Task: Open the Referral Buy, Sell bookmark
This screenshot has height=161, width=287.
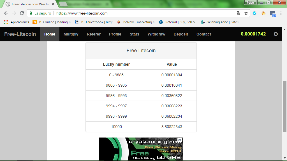Action: [177, 22]
